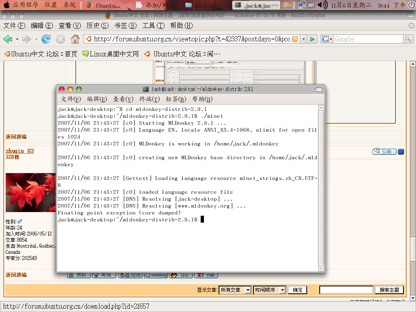Viewport: 416px width, 312px height.
Task: Click the QQ contact button
Action: (181, 275)
